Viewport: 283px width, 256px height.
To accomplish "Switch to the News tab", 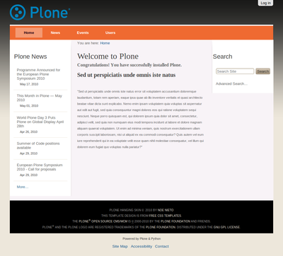I will [55, 33].
